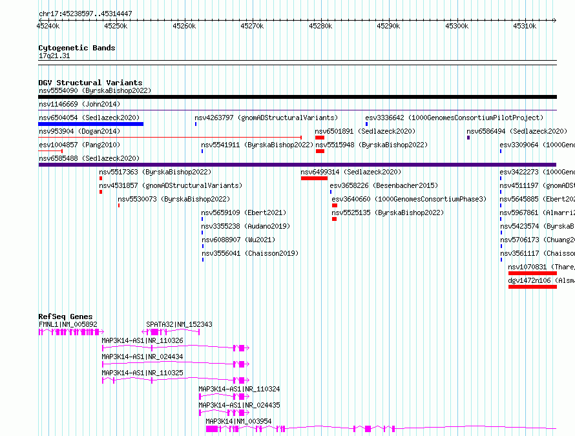Click nsv5517363 (ByrskaBishop2022) label
The width and height of the screenshot is (575, 436).
click(x=155, y=172)
